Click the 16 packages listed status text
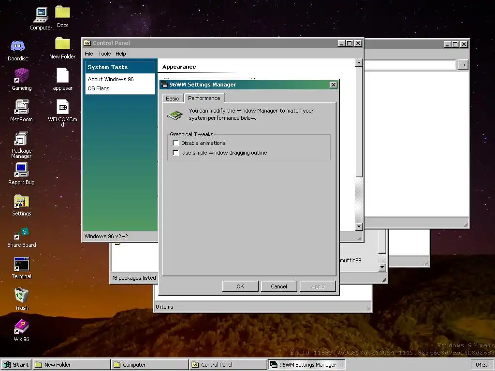This screenshot has height=371, width=495. click(134, 278)
